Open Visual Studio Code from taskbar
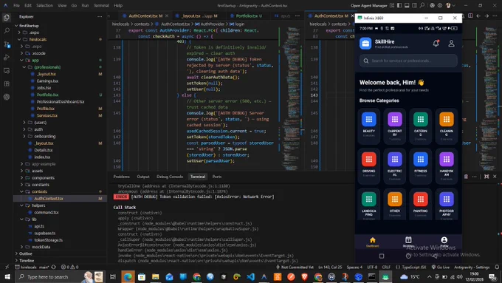Viewport: 502px width, 283px height. click(250, 276)
